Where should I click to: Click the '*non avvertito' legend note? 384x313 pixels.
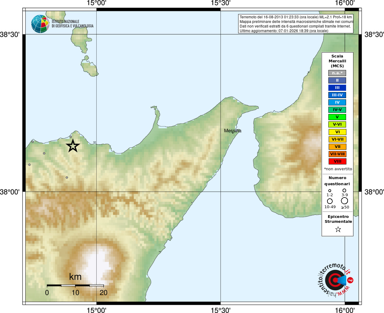338,169
